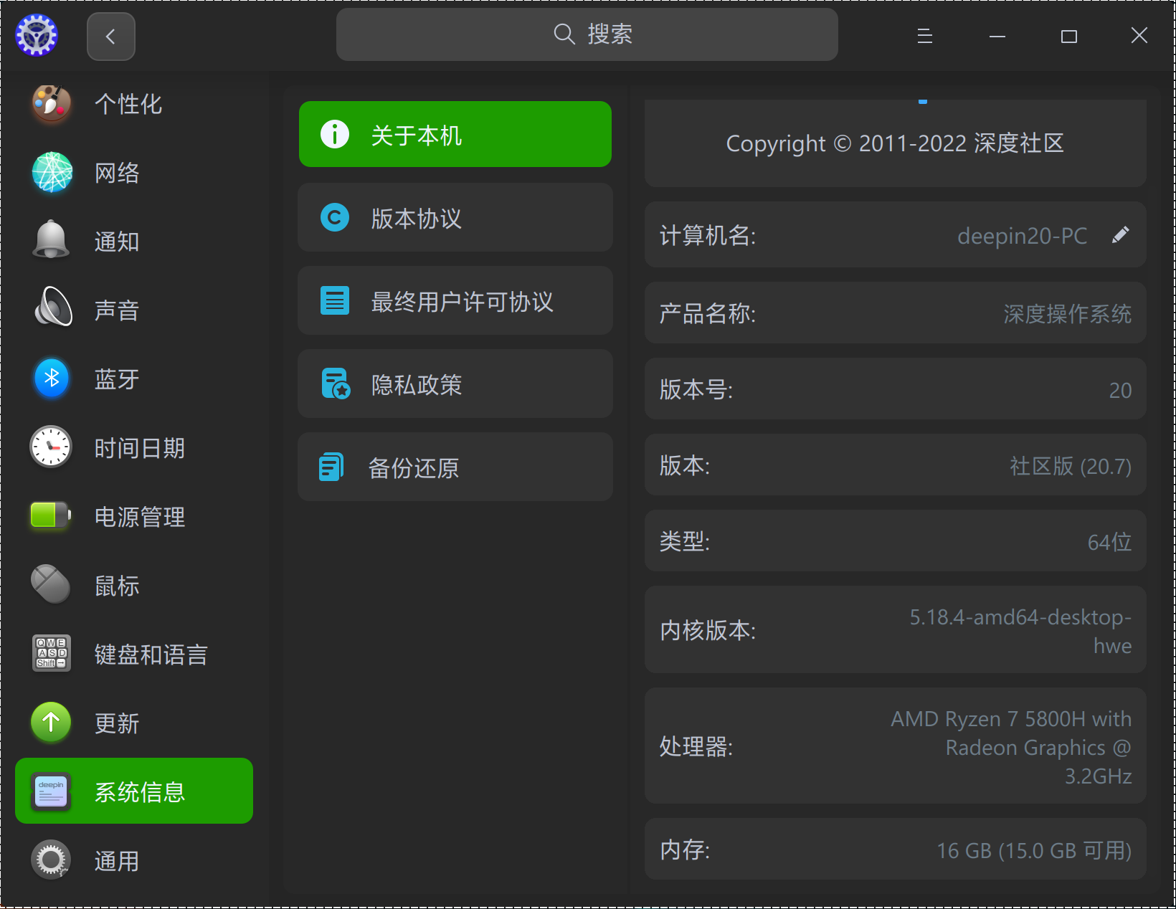The image size is (1176, 909).
Task: Open Network settings globe icon
Action: point(52,173)
